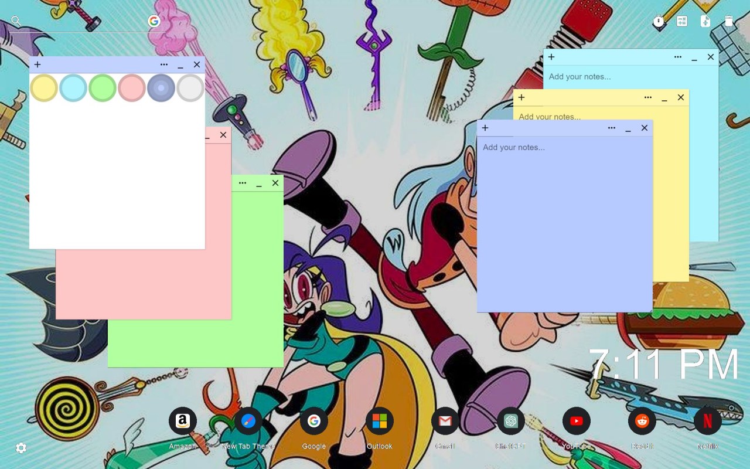Pick the light blue note color
This screenshot has height=469, width=750.
pyautogui.click(x=73, y=88)
